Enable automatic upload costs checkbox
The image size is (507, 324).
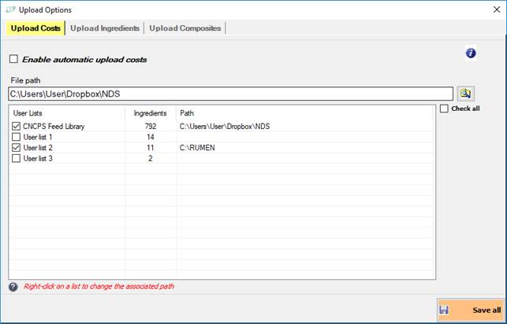click(13, 59)
